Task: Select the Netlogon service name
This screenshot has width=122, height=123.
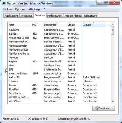Action: [14, 57]
